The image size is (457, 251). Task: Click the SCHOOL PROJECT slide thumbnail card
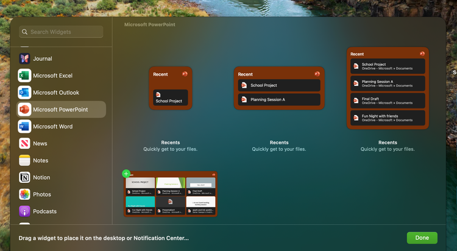[x=140, y=186]
